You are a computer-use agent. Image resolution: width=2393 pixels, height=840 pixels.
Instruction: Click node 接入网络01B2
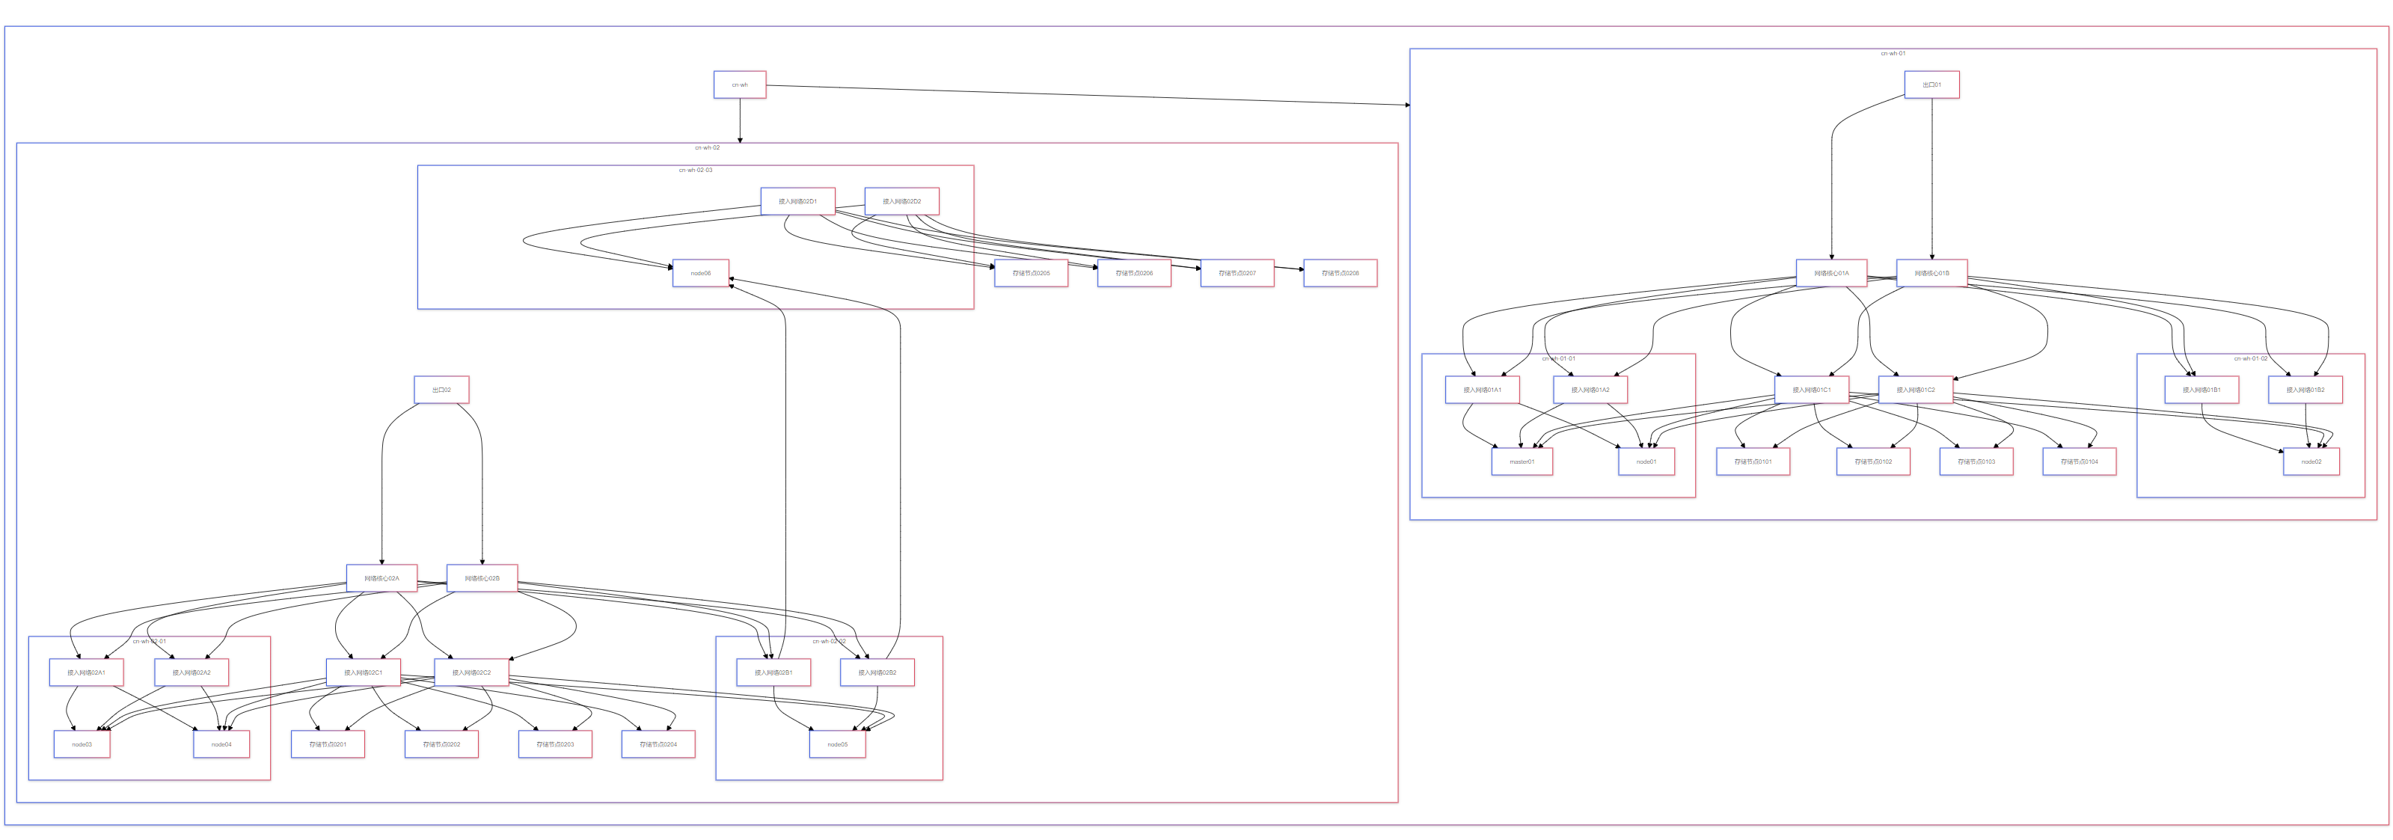(x=2305, y=390)
